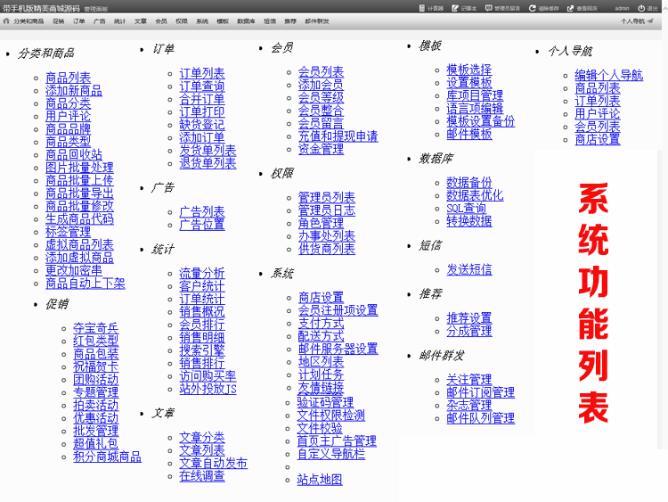Click the clear cache (清除缓存) refresh icon
This screenshot has height=502, width=668.
(532, 8)
